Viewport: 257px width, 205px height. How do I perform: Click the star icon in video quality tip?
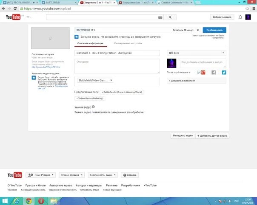click(34, 78)
